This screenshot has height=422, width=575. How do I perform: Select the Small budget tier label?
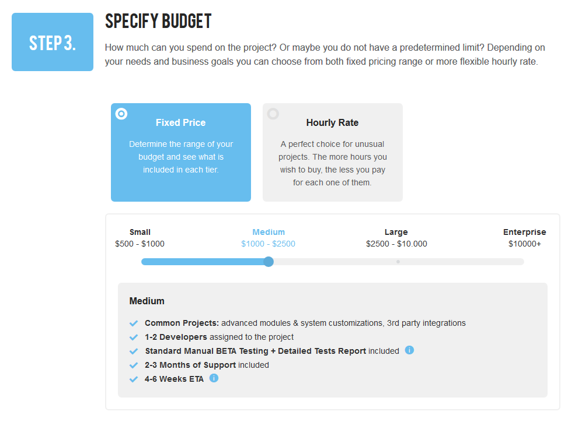coord(140,232)
